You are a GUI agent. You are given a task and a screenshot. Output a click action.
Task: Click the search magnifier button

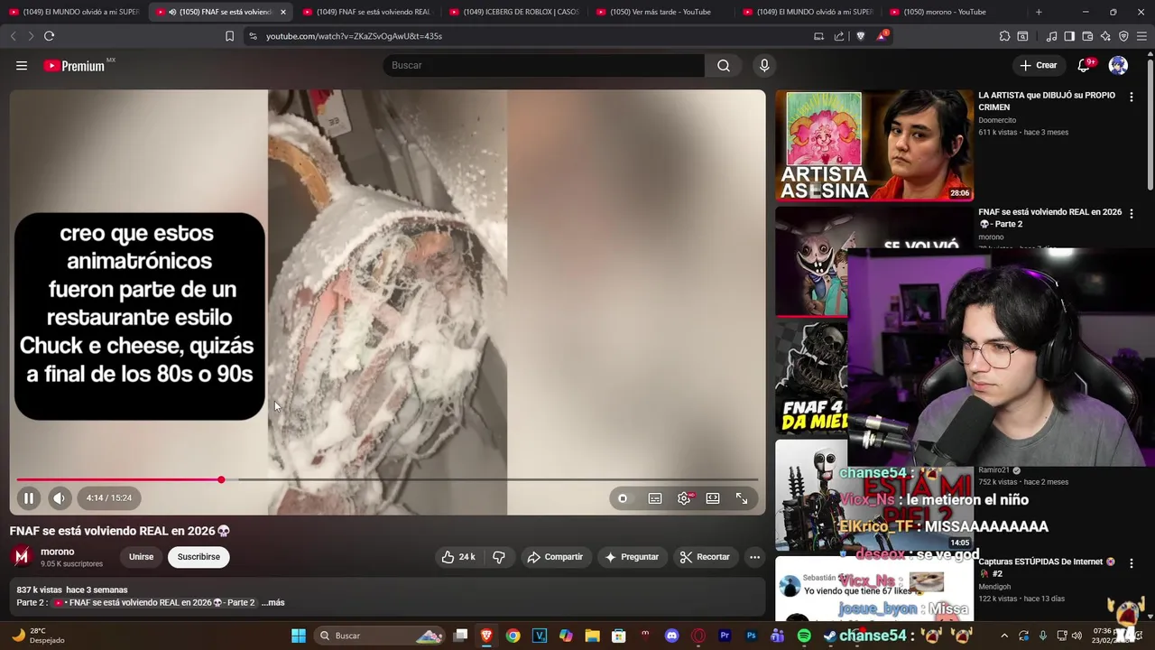(x=724, y=65)
